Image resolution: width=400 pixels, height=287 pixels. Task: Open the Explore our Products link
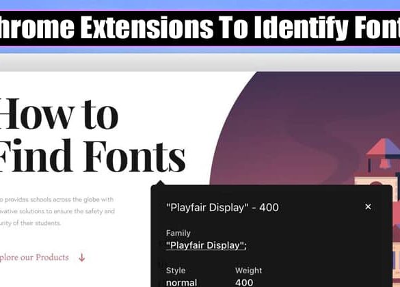pos(34,258)
